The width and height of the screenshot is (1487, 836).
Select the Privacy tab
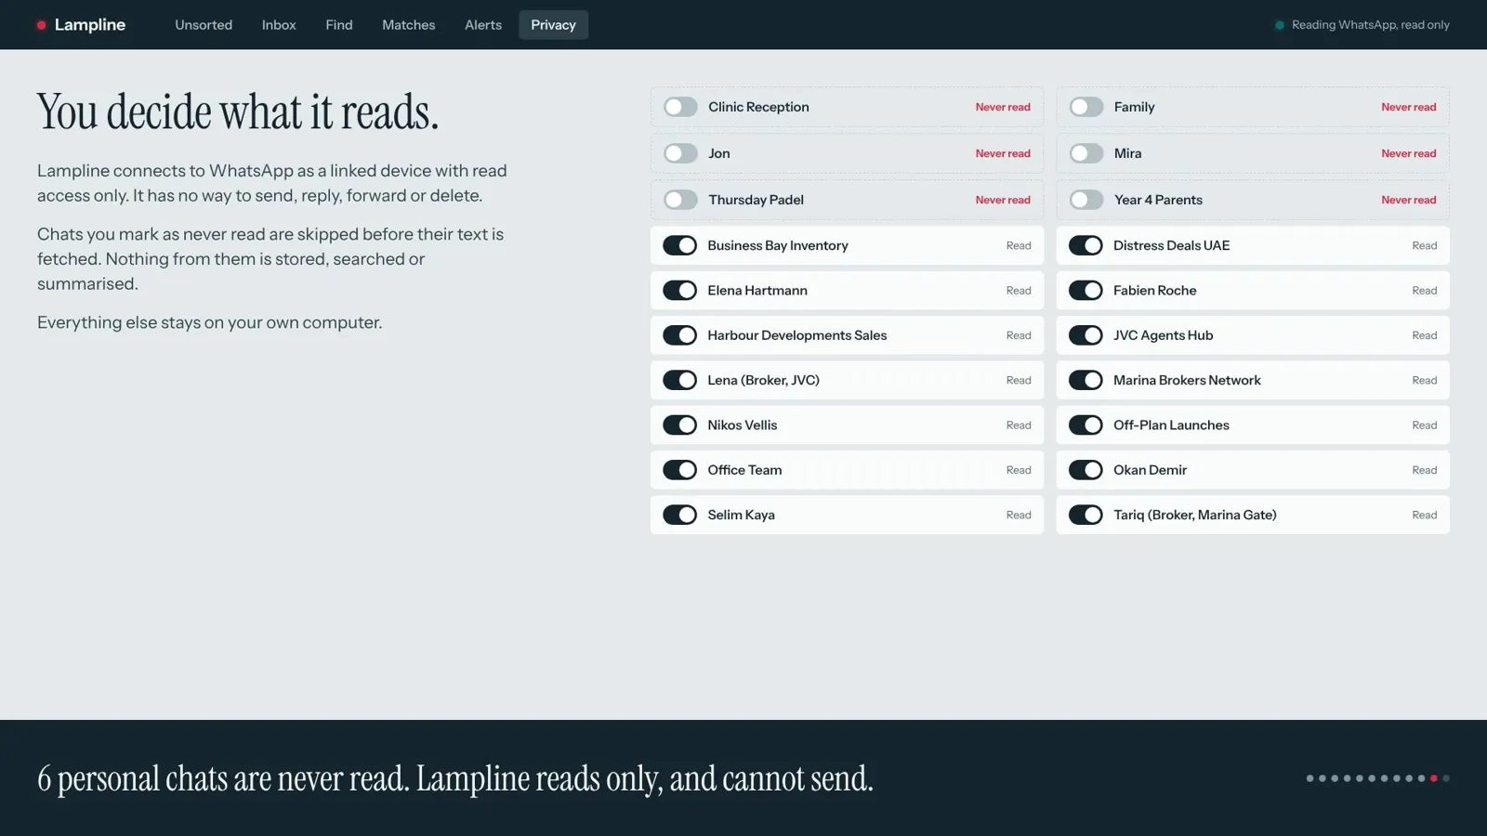click(553, 25)
